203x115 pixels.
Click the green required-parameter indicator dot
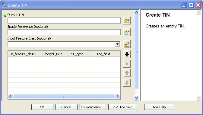[5, 16]
